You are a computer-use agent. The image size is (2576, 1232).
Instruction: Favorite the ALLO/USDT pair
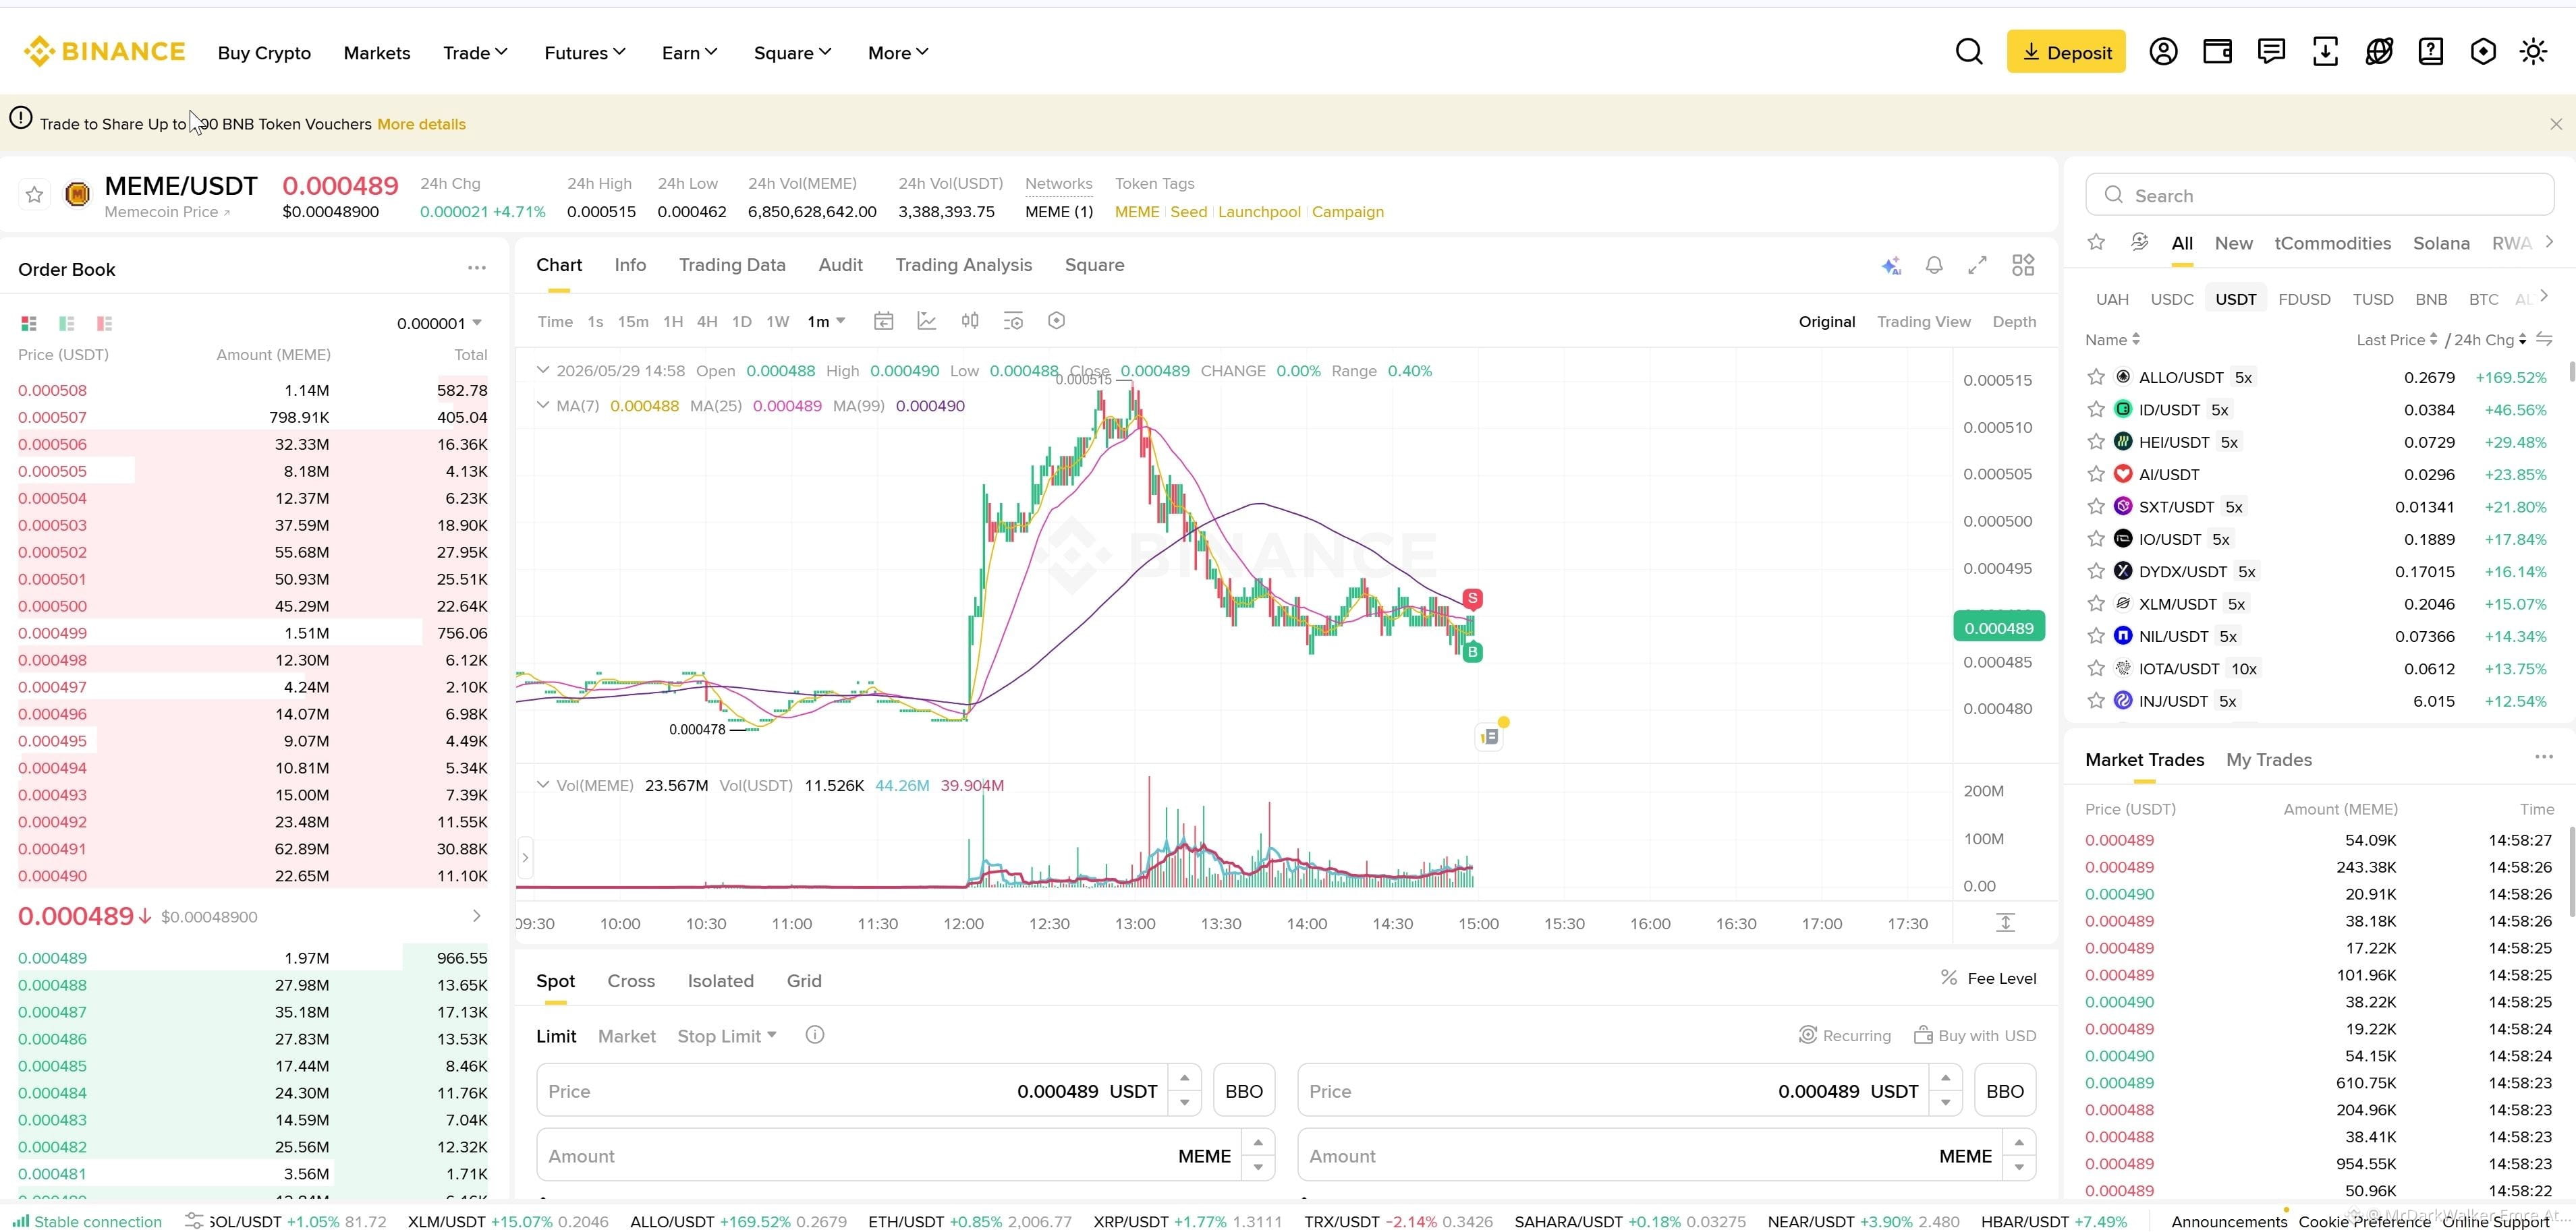pos(2096,377)
